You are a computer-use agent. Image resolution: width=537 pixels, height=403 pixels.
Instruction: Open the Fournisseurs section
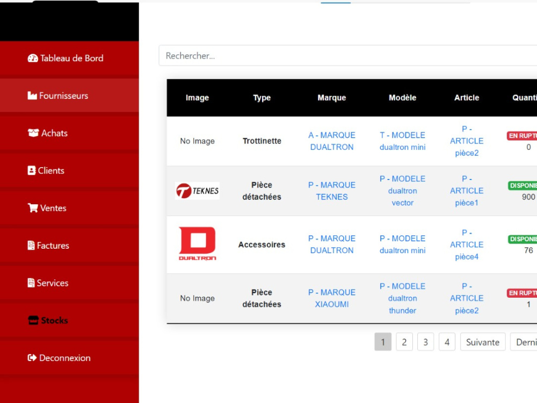click(x=69, y=96)
